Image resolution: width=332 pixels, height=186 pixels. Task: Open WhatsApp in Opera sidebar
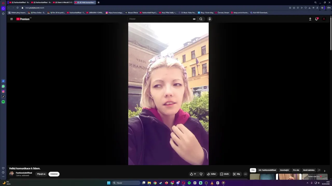click(x=3, y=86)
